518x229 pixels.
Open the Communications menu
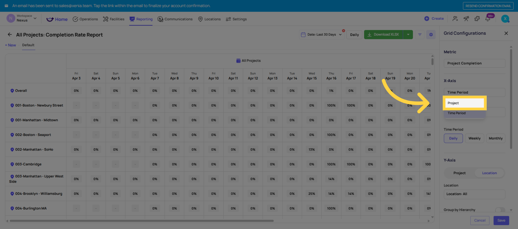(175, 19)
